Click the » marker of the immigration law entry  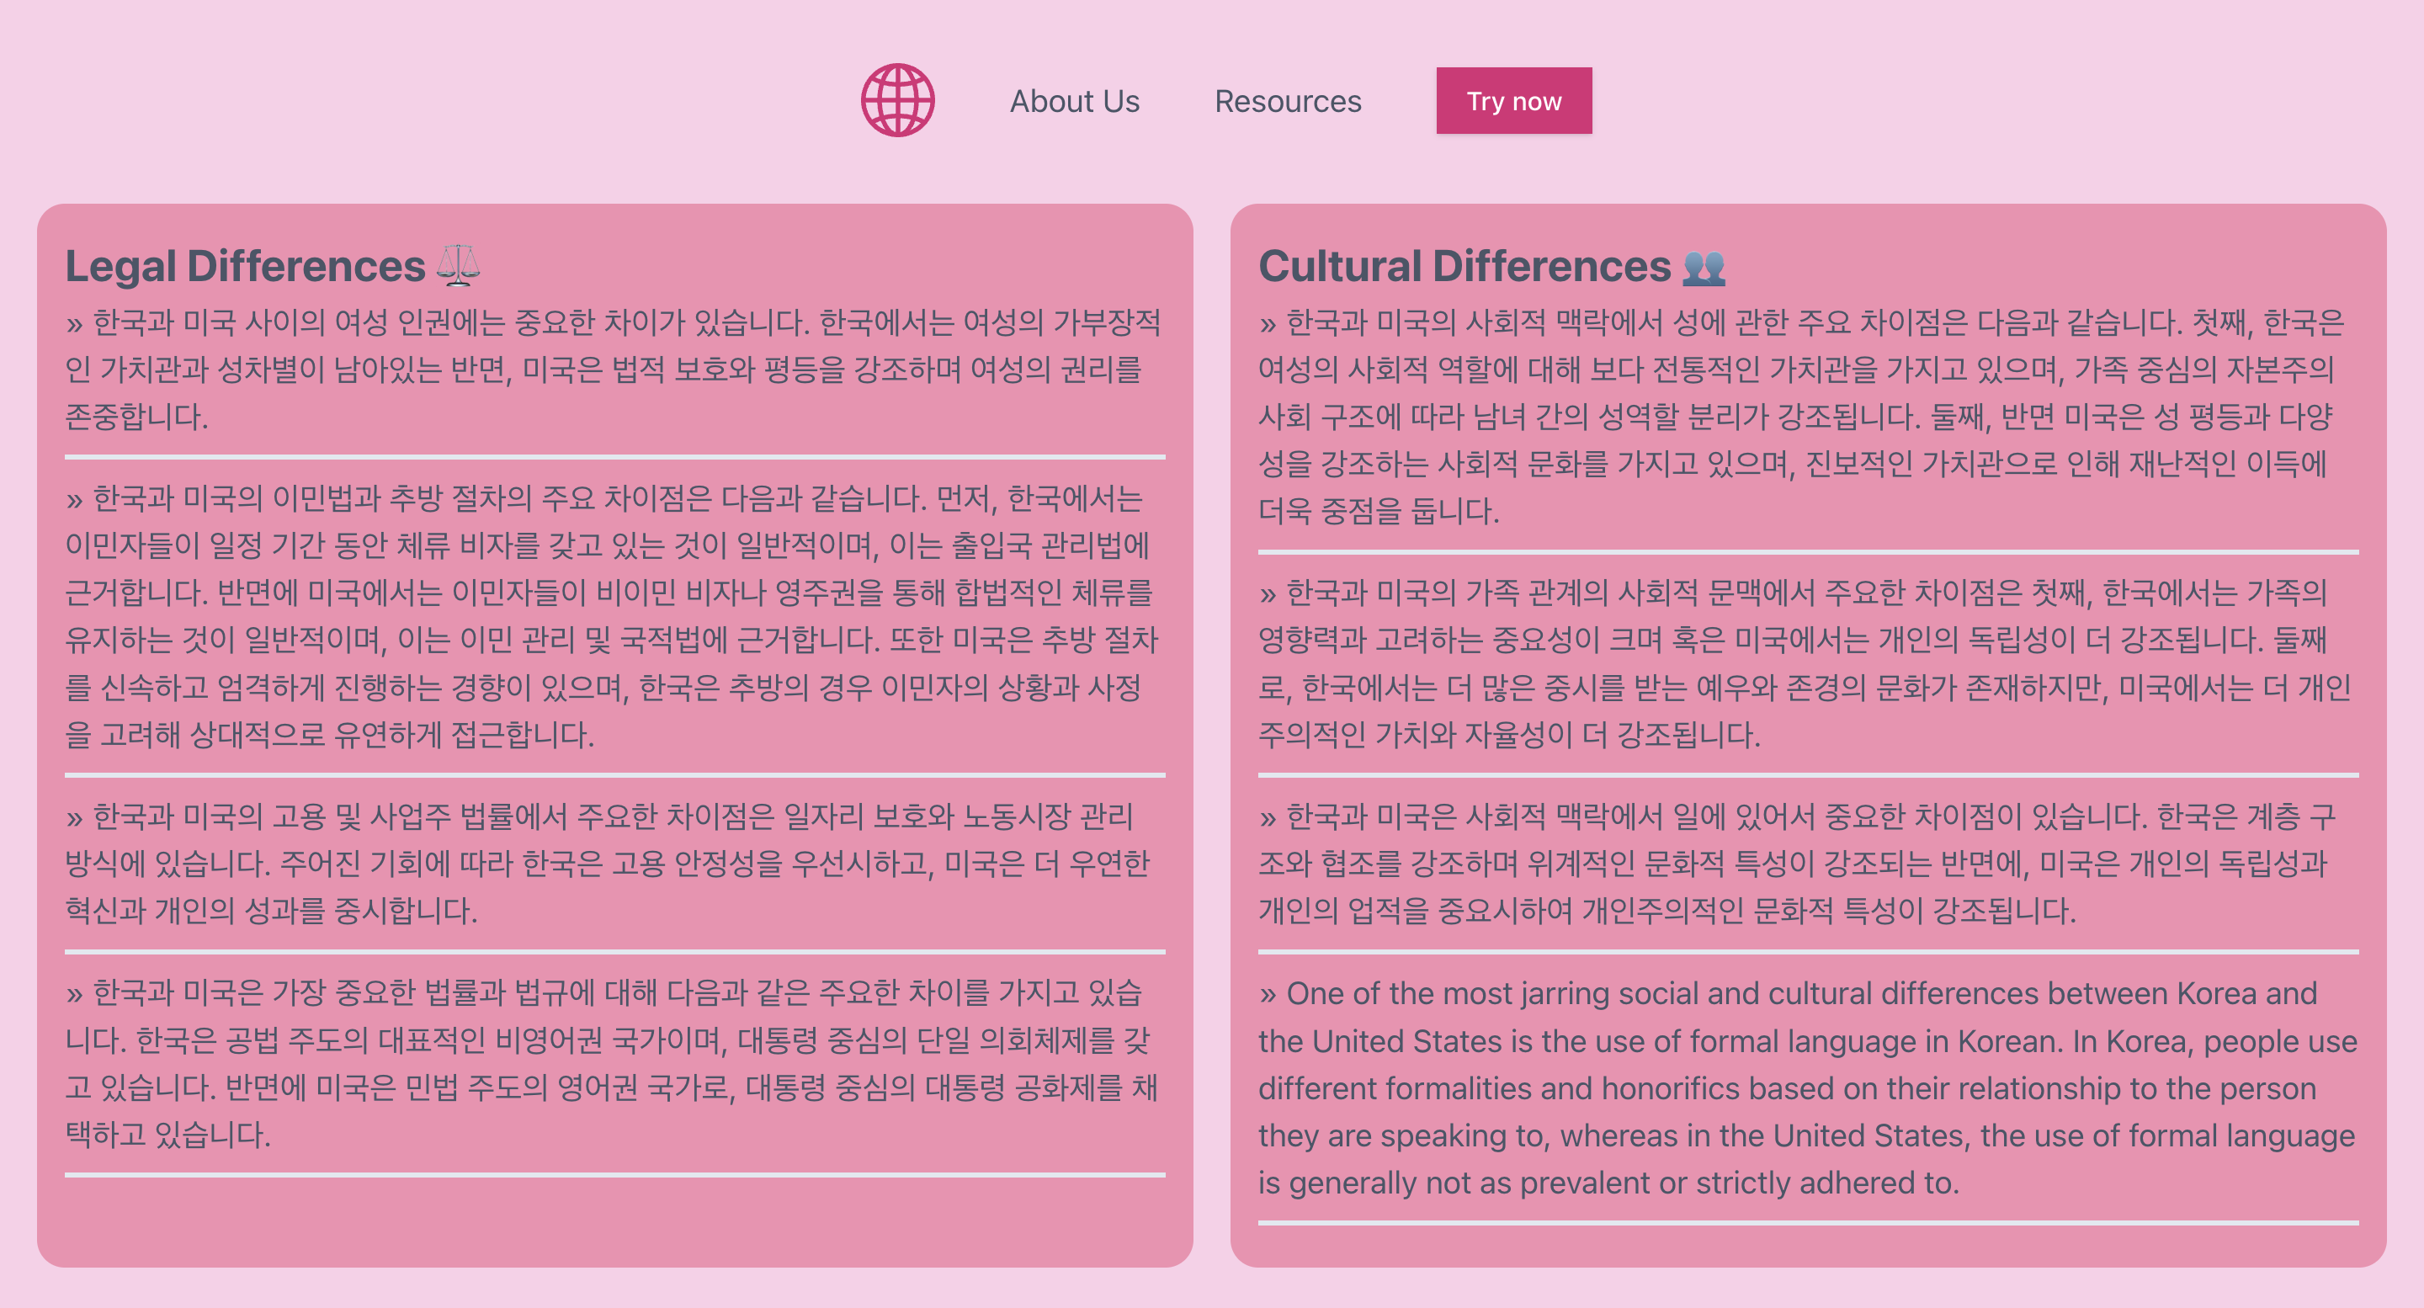(74, 500)
